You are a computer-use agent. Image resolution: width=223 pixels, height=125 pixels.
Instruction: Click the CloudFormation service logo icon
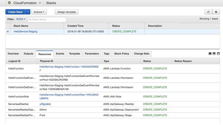[x=9, y=3]
